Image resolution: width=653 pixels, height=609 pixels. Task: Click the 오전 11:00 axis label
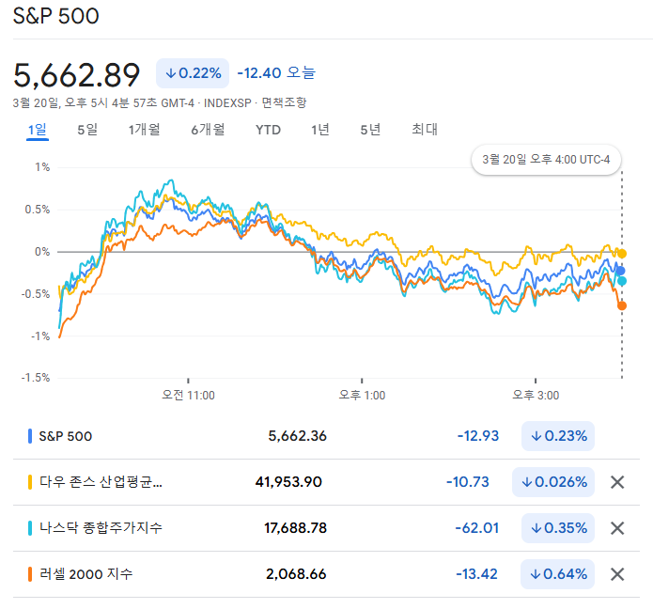tap(188, 395)
